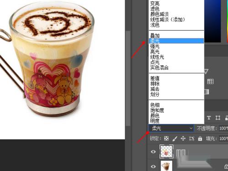Pick a color in the blue gradient field
Viewport: 228px width, 171px height.
tap(212, 21)
